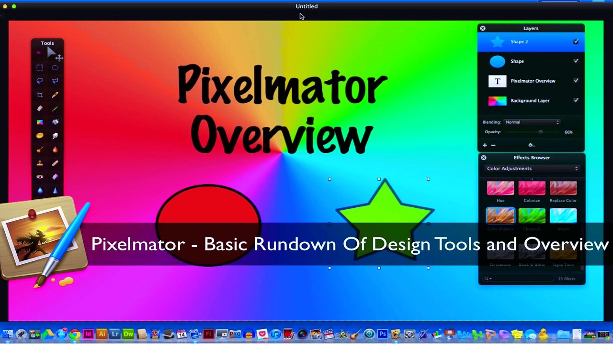The image size is (613, 344).
Task: Select the Shape 2 layer row
Action: click(531, 42)
